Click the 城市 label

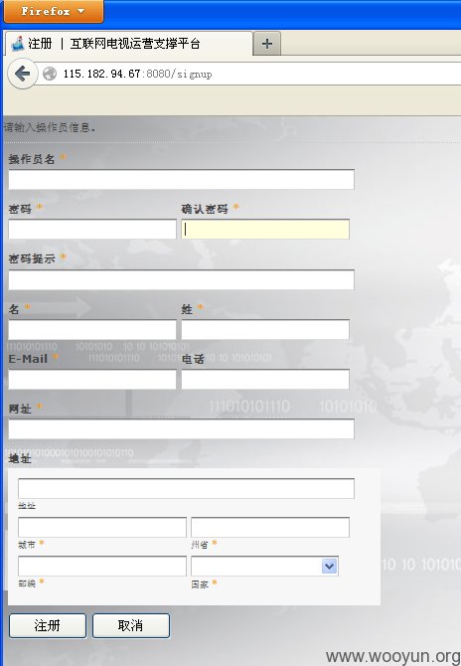click(27, 545)
